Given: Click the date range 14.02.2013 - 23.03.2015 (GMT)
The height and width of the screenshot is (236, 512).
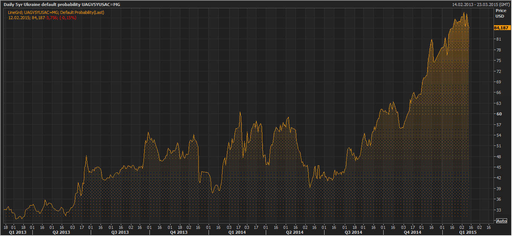Looking at the screenshot, I should (481, 4).
